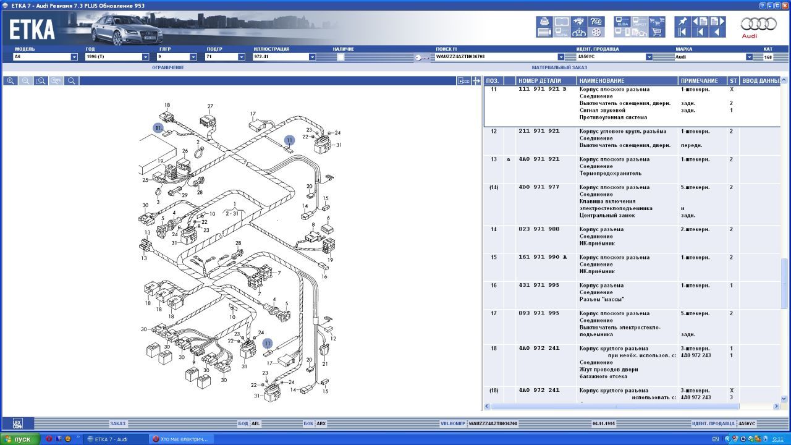
Task: Open the multiple shopping carts icon
Action: point(657,22)
